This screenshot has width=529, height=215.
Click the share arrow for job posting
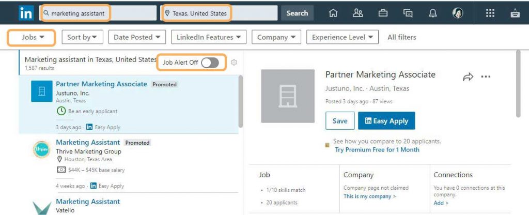click(468, 77)
